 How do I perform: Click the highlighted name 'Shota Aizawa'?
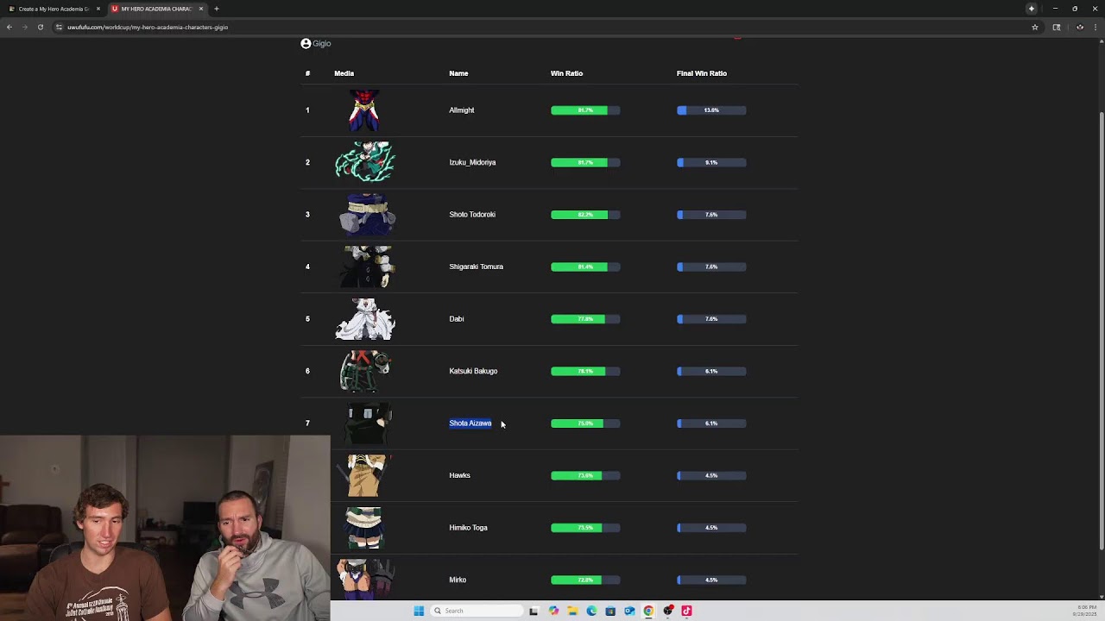pos(470,423)
